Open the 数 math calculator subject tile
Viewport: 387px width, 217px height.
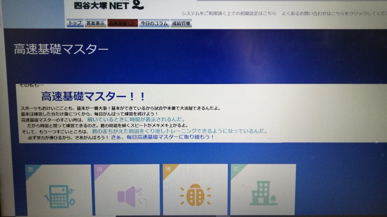click(x=58, y=190)
